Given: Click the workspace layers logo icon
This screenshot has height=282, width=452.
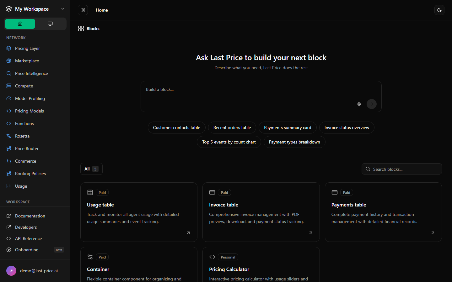Looking at the screenshot, I should tap(9, 9).
